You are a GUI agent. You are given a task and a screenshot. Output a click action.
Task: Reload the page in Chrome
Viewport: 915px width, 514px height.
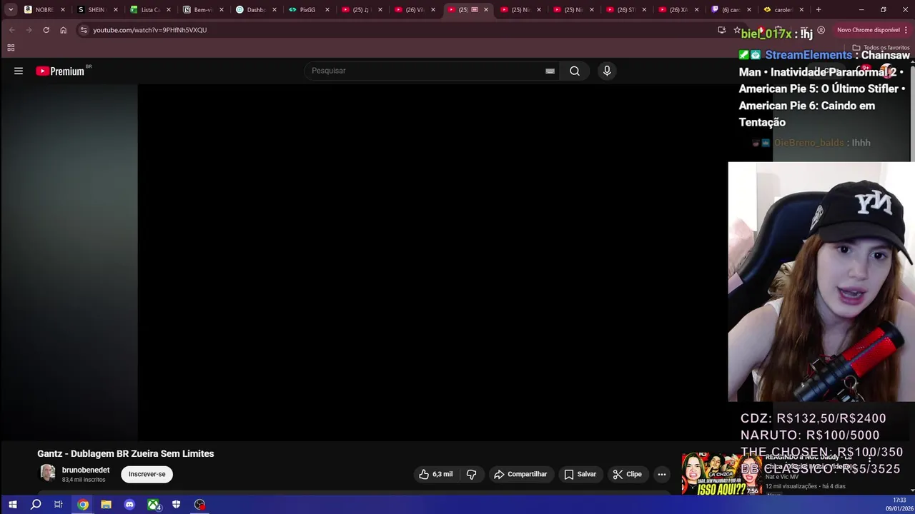[x=46, y=30]
